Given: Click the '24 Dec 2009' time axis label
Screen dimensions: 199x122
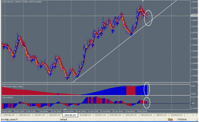Looking at the screenshot, I should coord(6,112).
